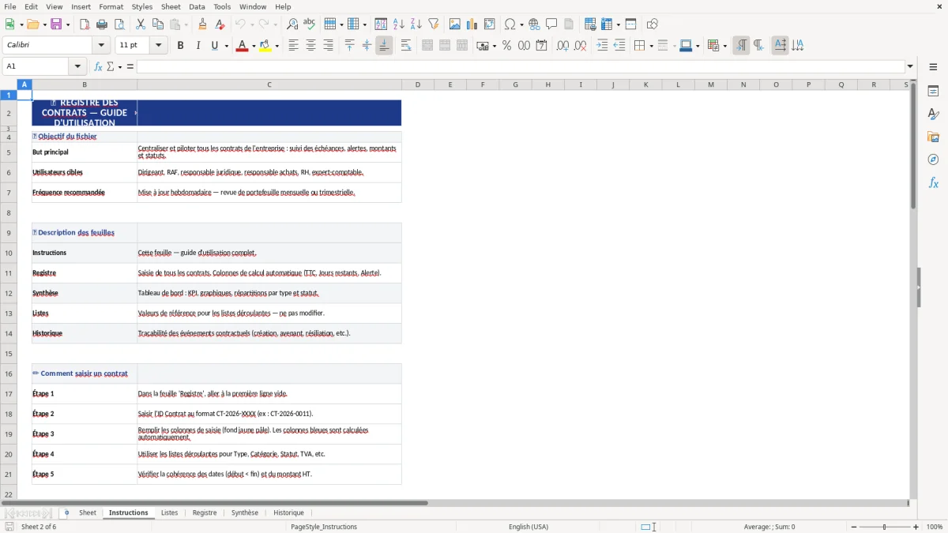Click the Format as Percent icon
This screenshot has height=533, width=948.
pos(506,46)
